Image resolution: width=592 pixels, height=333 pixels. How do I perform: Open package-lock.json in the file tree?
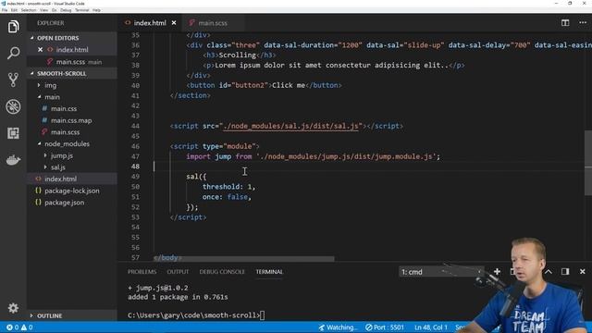(x=72, y=191)
